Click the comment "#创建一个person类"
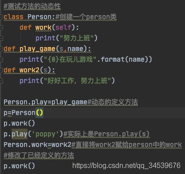The image size is (185, 174). click(86, 17)
